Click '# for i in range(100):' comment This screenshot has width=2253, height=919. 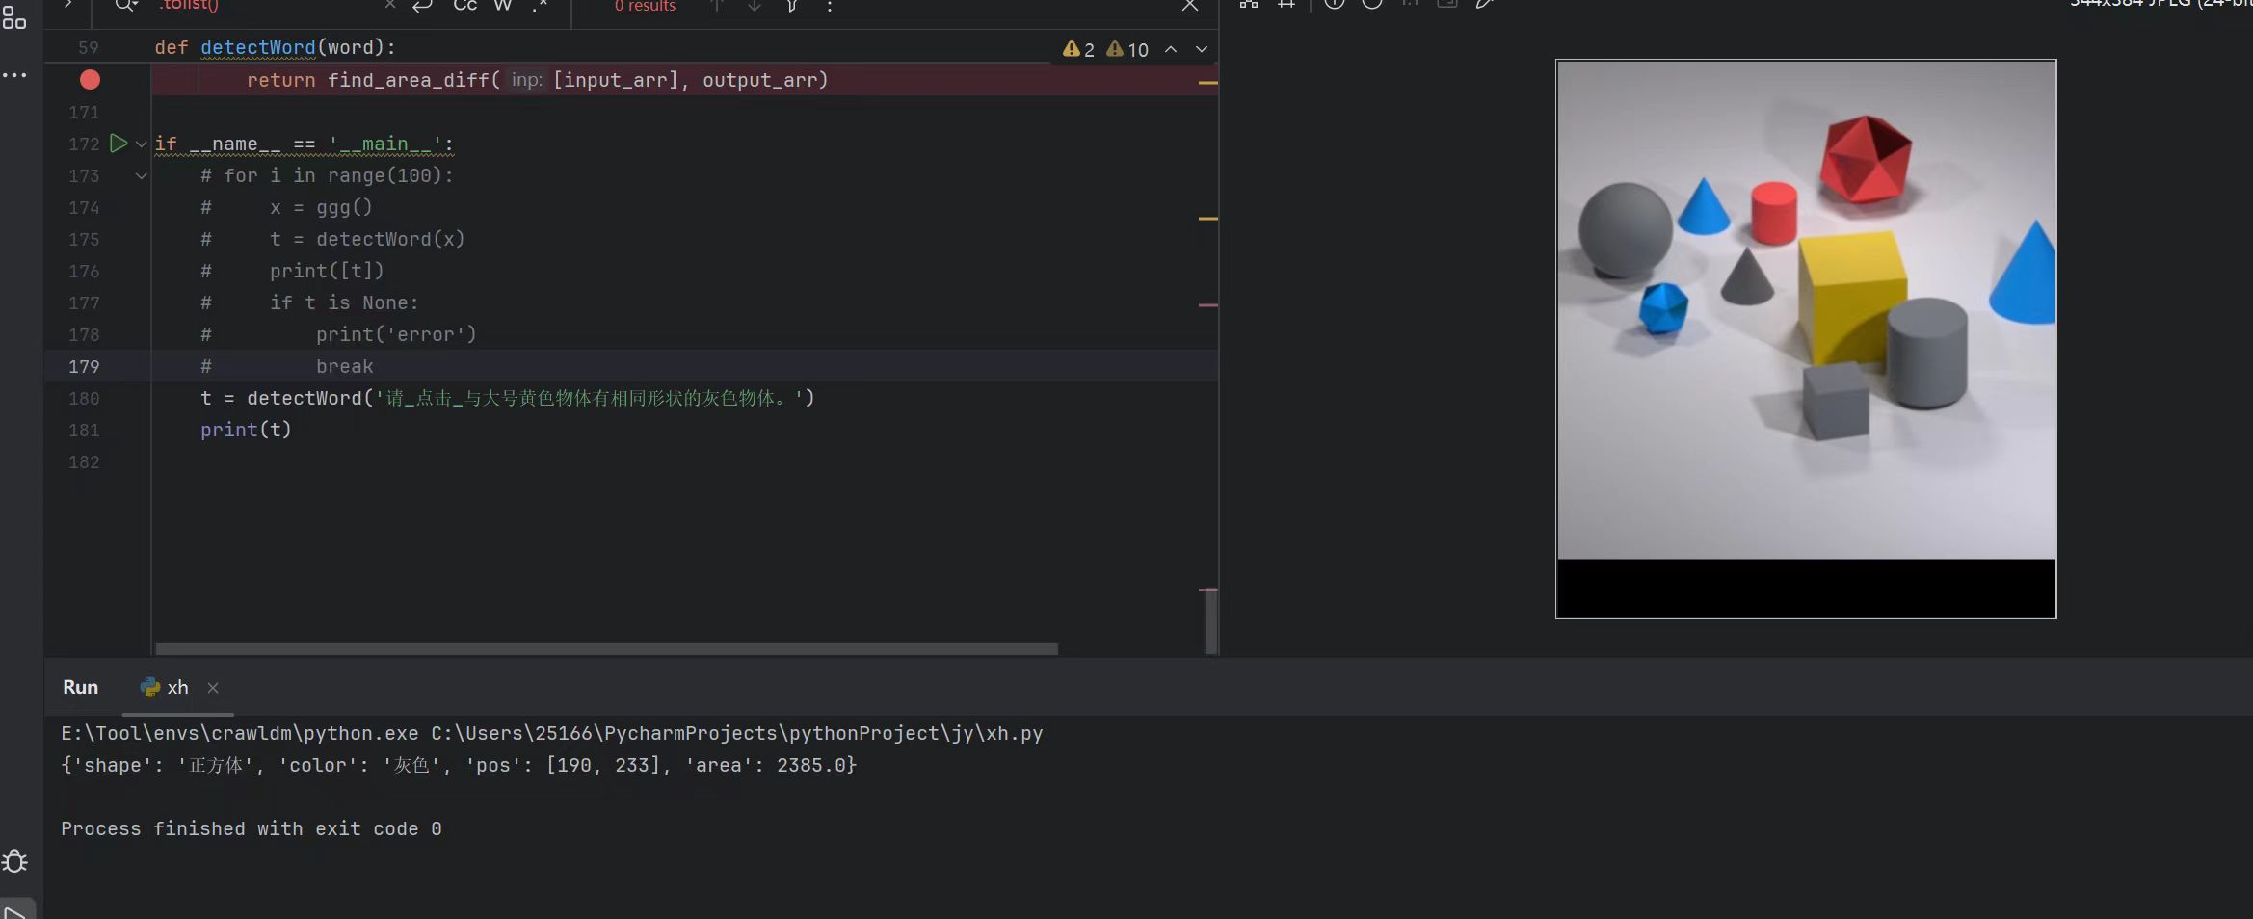pos(327,175)
